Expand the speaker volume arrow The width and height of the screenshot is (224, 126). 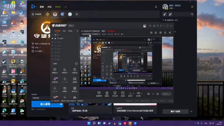point(142,94)
